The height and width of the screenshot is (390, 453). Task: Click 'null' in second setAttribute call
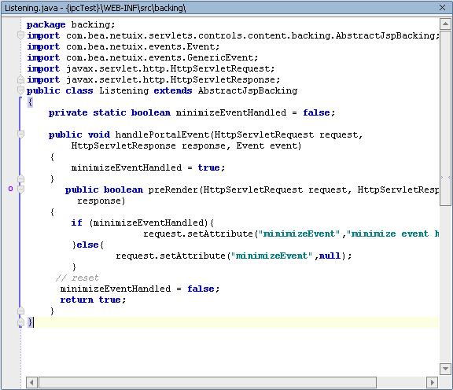point(330,256)
